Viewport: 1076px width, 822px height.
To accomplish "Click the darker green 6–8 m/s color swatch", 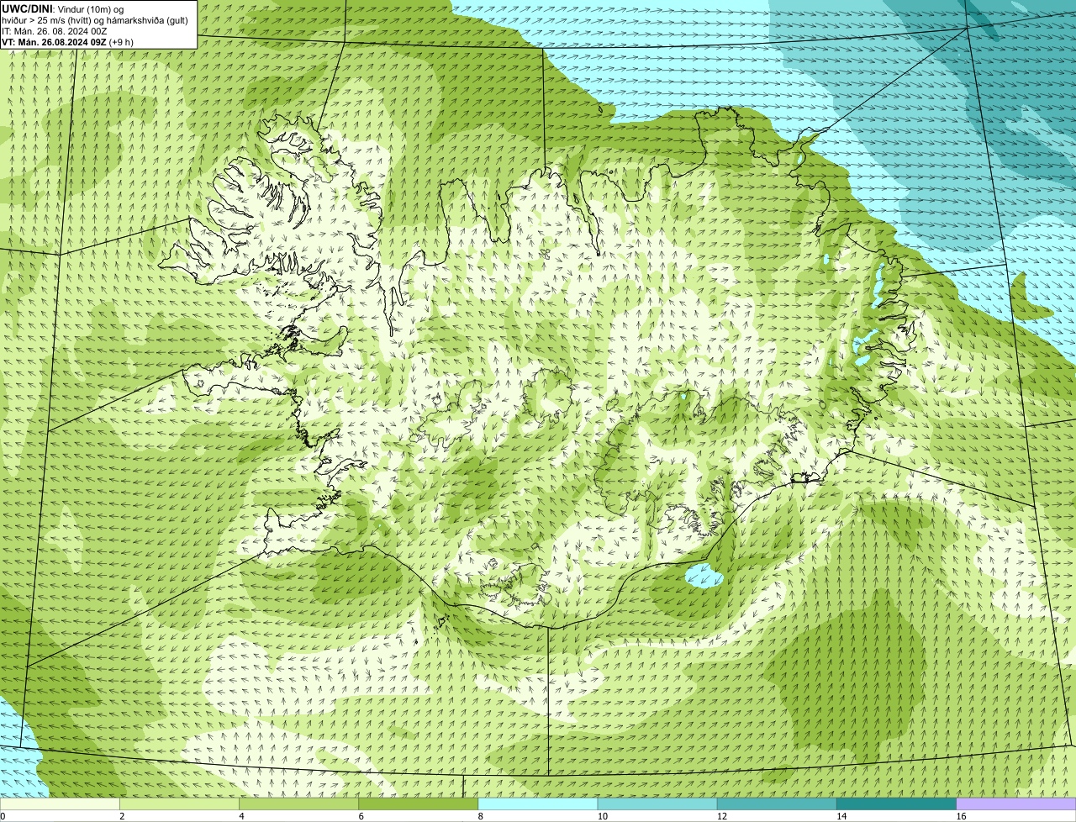I will coord(419,804).
